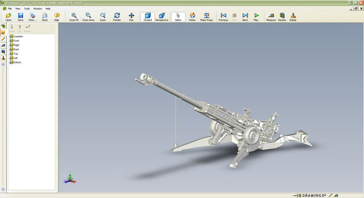Click the Reset button in views panel
This screenshot has height=198, width=364.
click(x=28, y=28)
